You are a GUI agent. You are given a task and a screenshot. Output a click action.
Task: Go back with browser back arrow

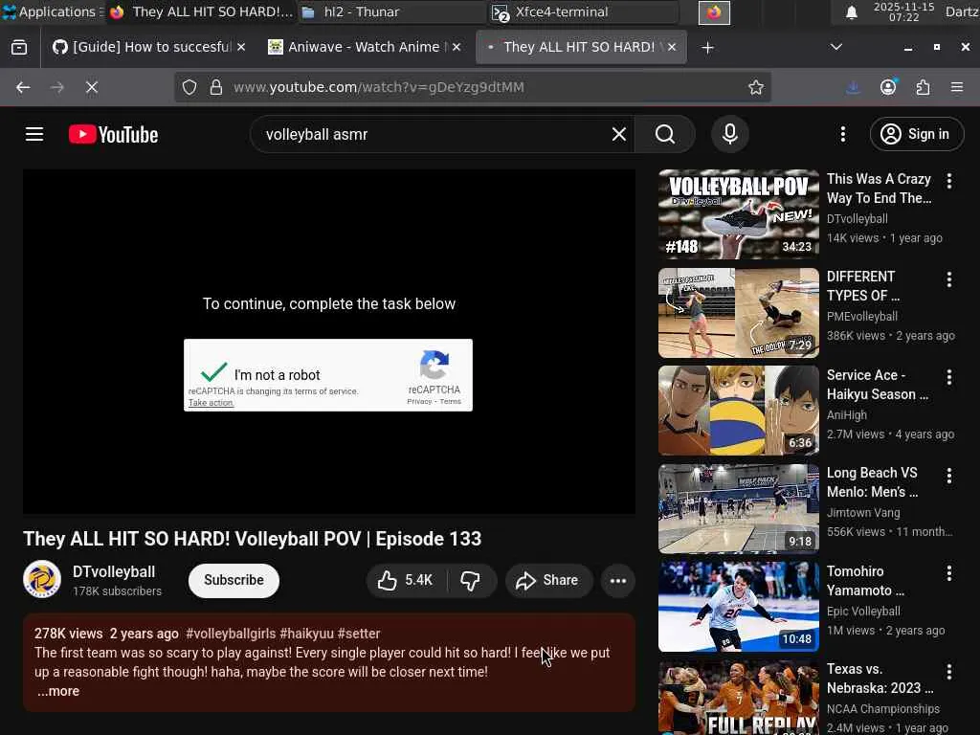coord(23,87)
